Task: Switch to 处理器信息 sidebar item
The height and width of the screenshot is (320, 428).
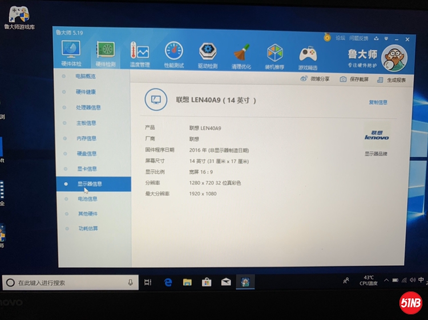Action: [88, 107]
